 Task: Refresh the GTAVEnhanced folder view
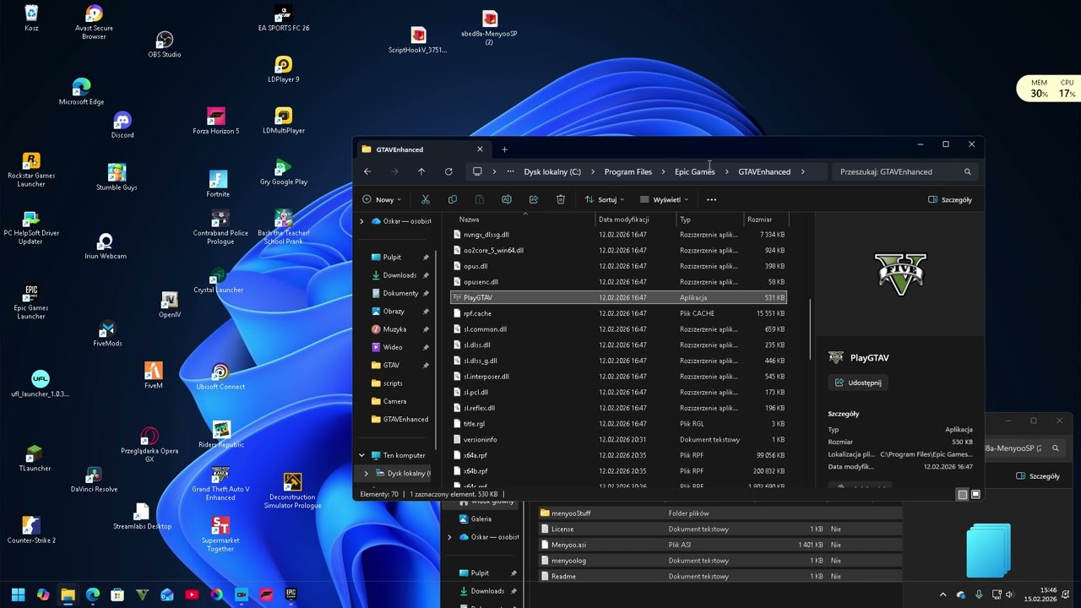click(x=448, y=171)
